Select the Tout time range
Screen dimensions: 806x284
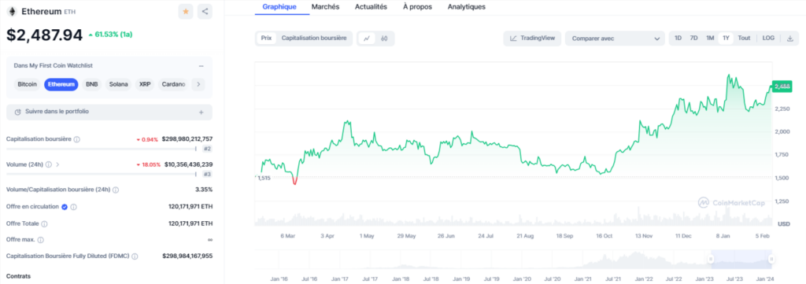point(744,38)
